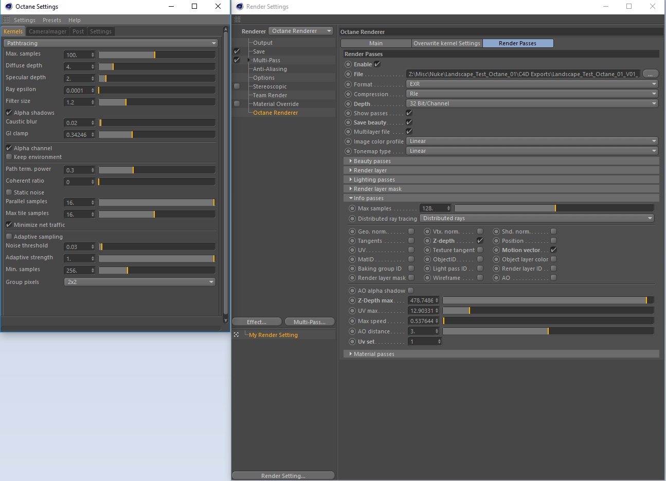Click the animation dot beside Z-depth pass
The image size is (666, 481).
click(427, 241)
